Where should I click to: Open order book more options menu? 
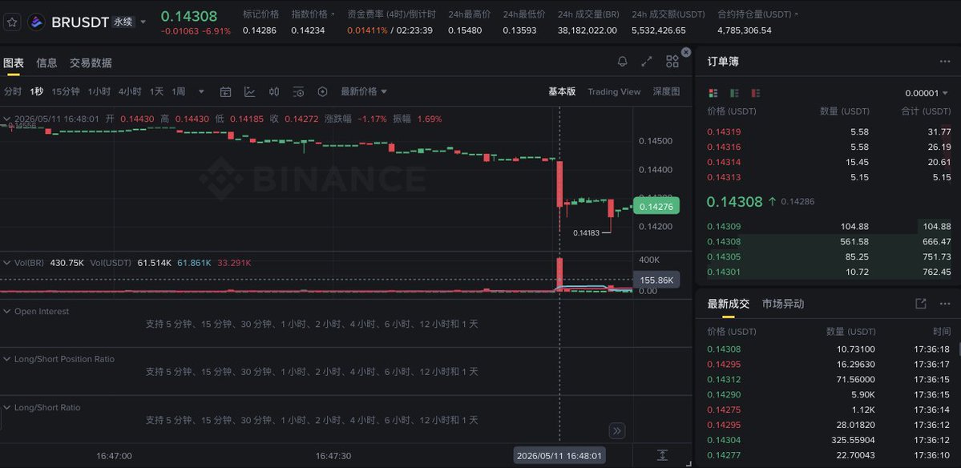pyautogui.click(x=944, y=61)
